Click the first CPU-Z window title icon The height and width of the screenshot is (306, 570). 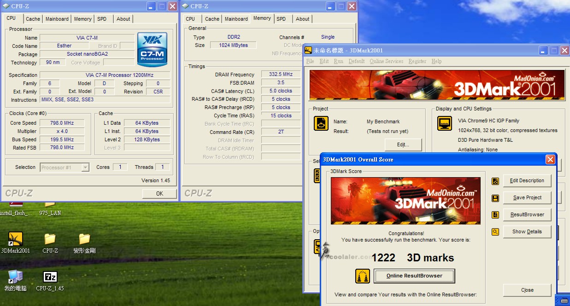pyautogui.click(x=6, y=6)
